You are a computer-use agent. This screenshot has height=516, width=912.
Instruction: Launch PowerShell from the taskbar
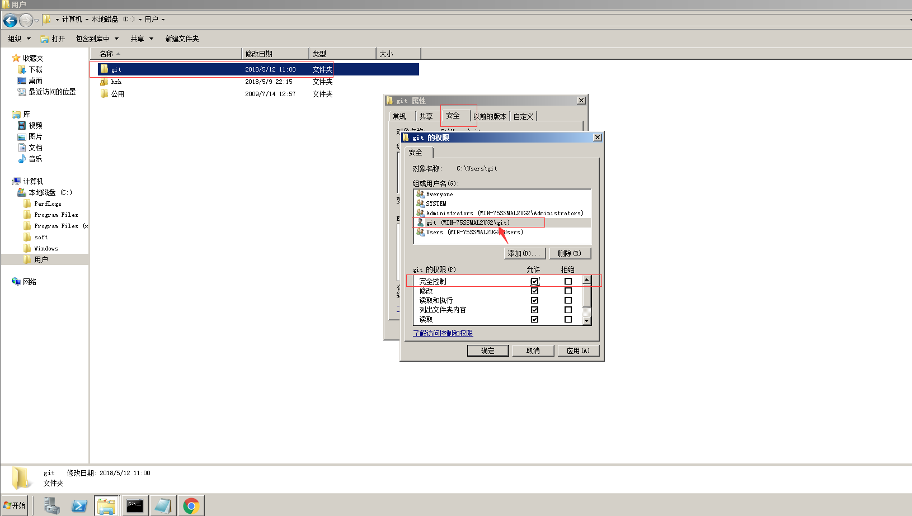[79, 506]
